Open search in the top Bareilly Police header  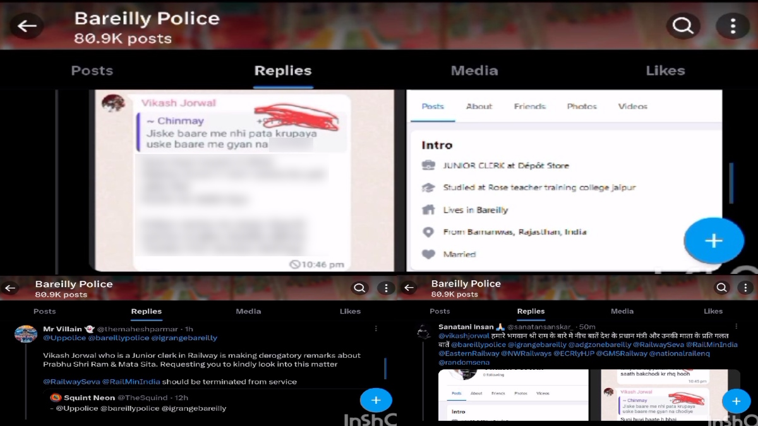[x=683, y=26]
